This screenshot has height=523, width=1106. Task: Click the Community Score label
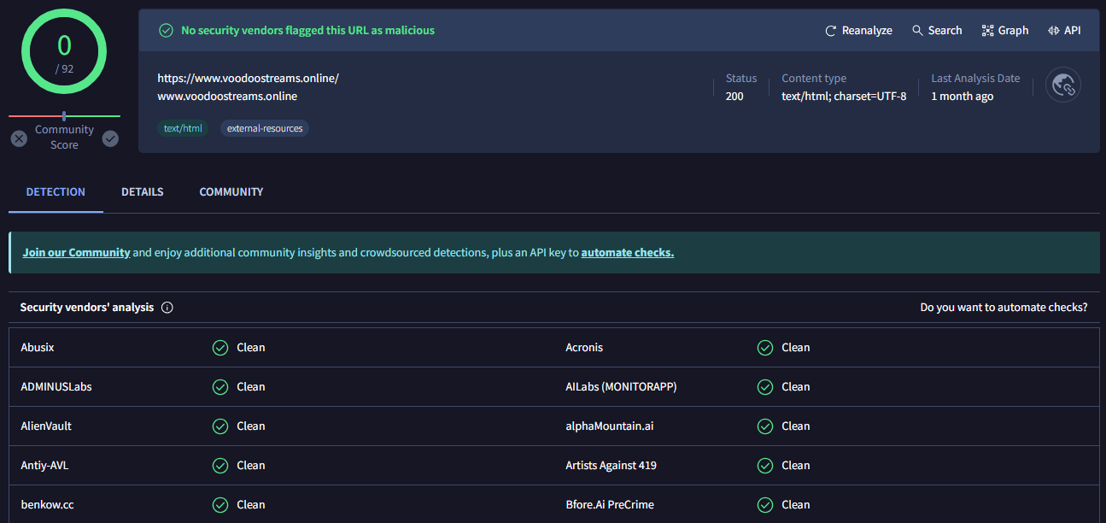tap(64, 138)
